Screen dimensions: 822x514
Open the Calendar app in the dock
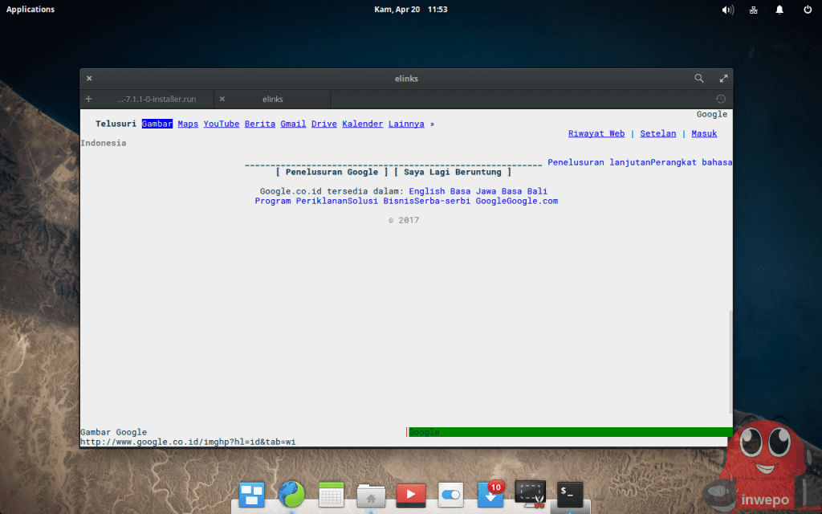332,495
